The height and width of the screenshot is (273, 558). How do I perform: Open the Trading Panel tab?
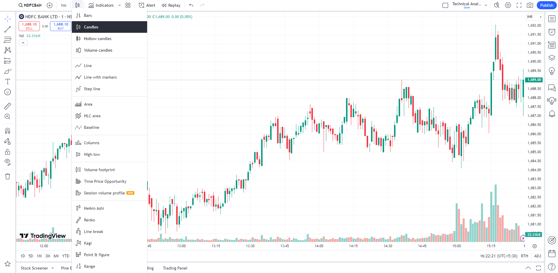(x=175, y=268)
